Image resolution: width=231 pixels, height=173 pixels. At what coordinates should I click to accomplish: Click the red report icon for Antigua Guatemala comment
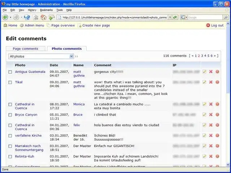pos(217,72)
